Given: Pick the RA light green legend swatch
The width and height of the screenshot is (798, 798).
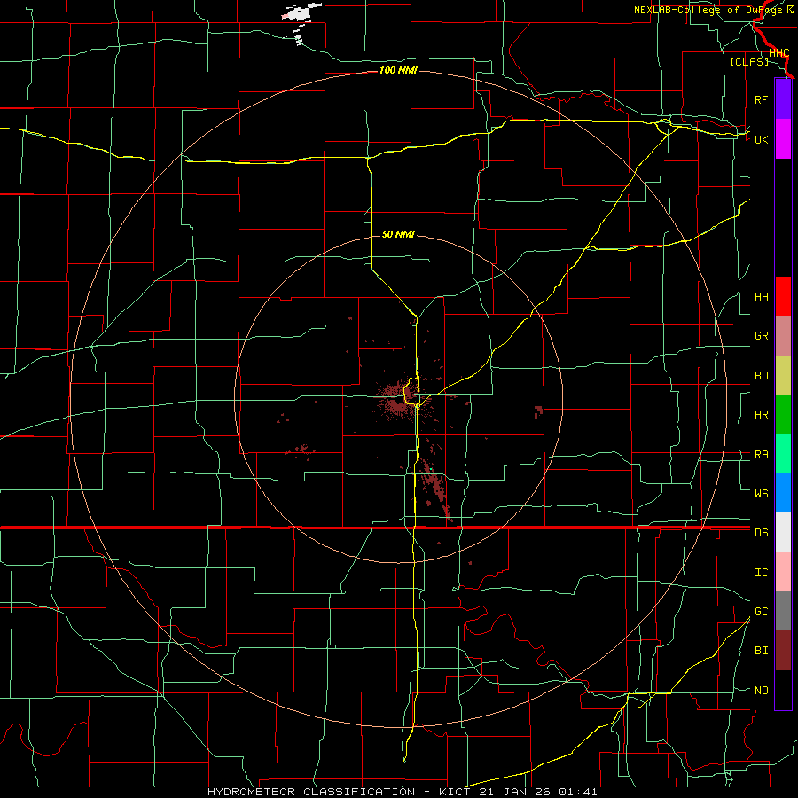Looking at the screenshot, I should [x=783, y=454].
